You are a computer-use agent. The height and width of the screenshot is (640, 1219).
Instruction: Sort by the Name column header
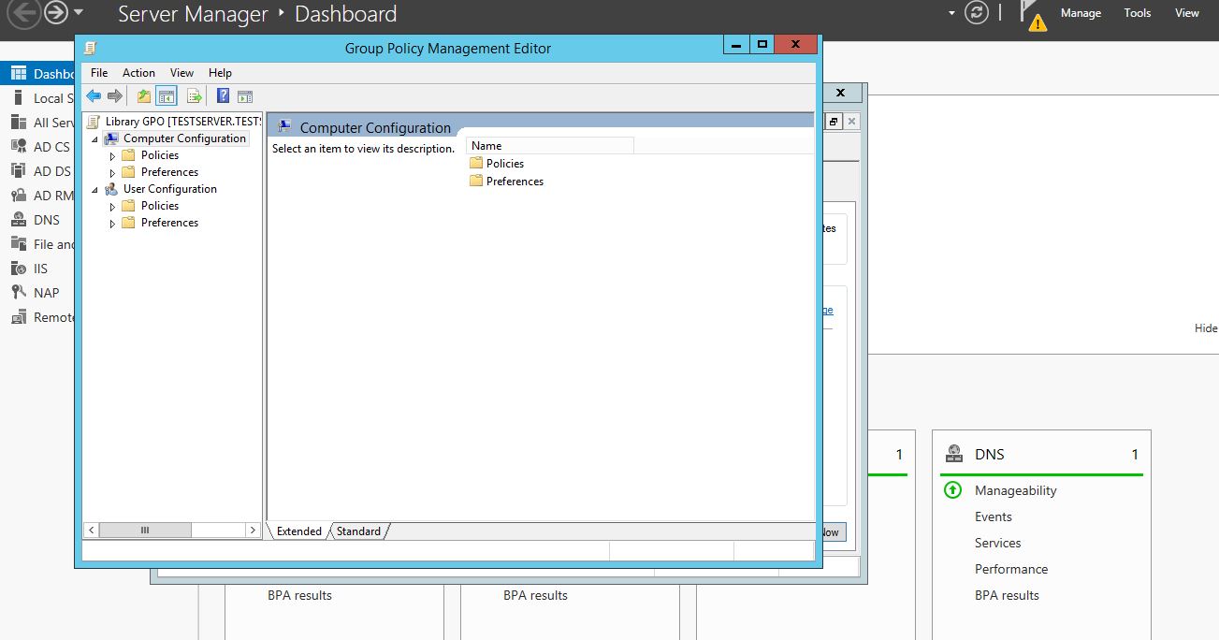550,146
